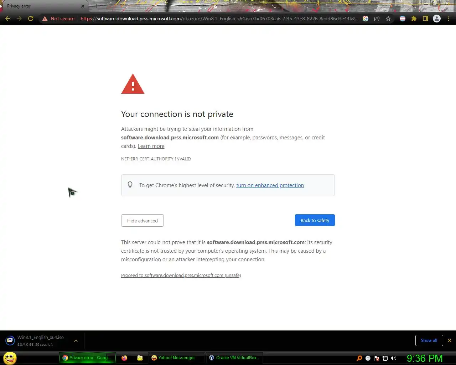Screen dimensions: 456x365
Task: Click the red warning triangle icon
Action: [133, 84]
